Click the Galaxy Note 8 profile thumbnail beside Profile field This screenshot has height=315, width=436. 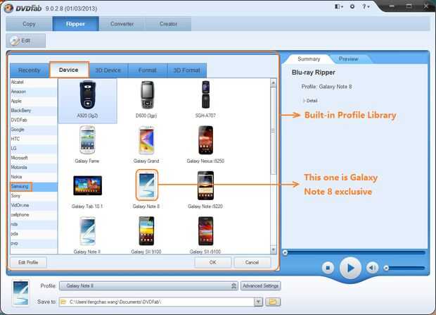pyautogui.click(x=21, y=293)
